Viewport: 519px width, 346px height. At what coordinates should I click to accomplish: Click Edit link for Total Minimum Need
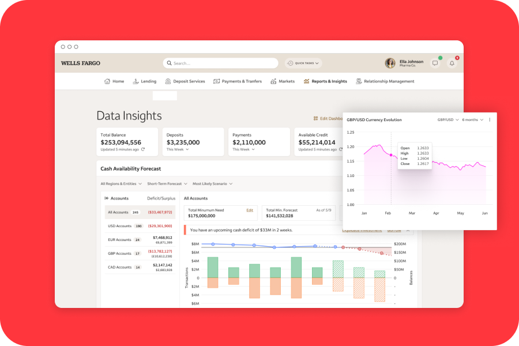click(250, 210)
